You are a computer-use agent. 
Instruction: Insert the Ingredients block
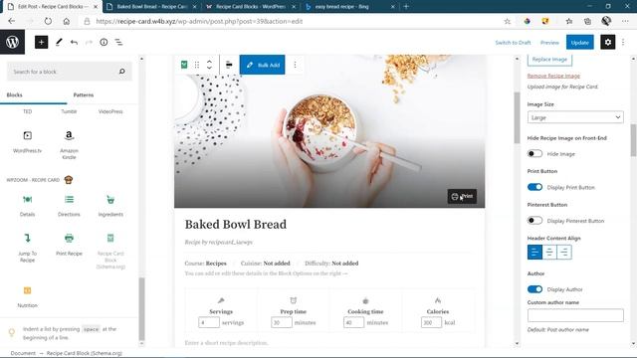(x=110, y=205)
